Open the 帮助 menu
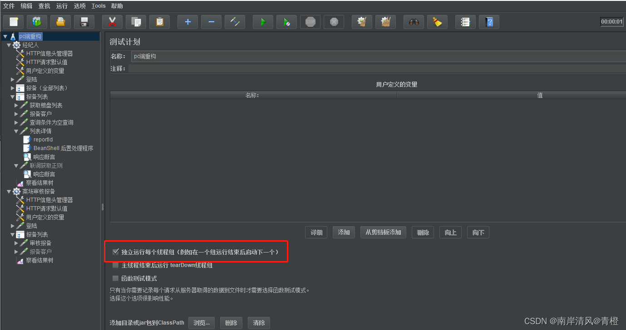 [x=117, y=6]
